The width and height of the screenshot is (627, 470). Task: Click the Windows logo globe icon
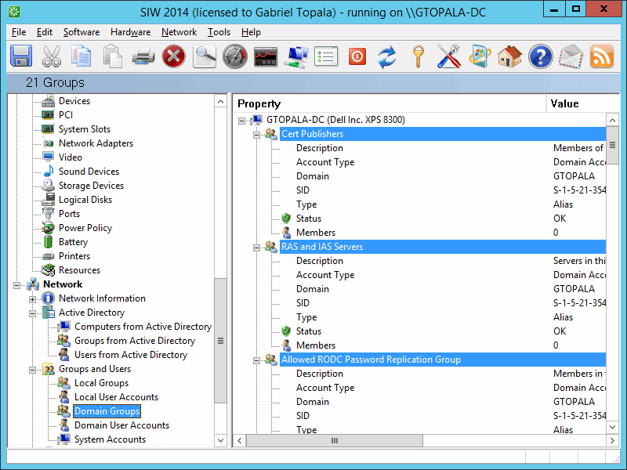[x=479, y=56]
